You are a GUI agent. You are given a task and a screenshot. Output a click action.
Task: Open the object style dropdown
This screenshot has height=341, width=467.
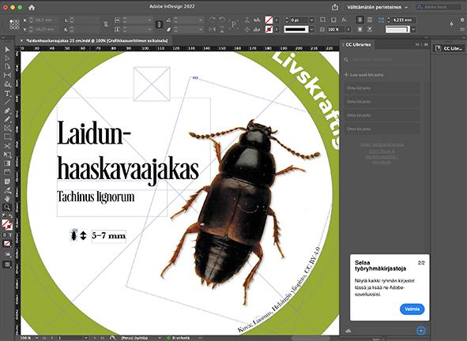coord(414,29)
